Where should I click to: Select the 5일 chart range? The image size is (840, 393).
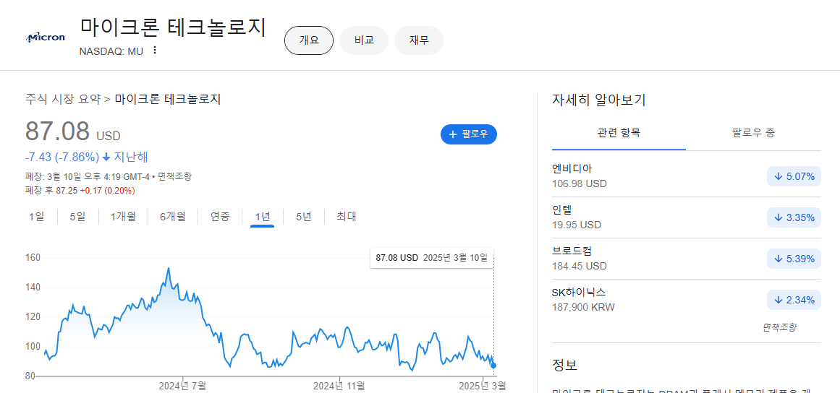[x=77, y=217]
